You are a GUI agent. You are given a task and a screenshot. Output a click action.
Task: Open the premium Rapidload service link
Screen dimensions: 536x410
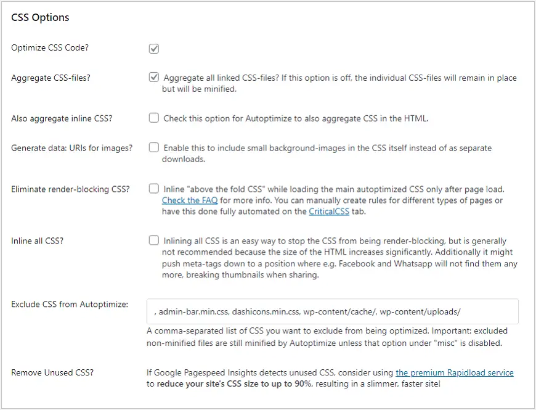point(454,372)
